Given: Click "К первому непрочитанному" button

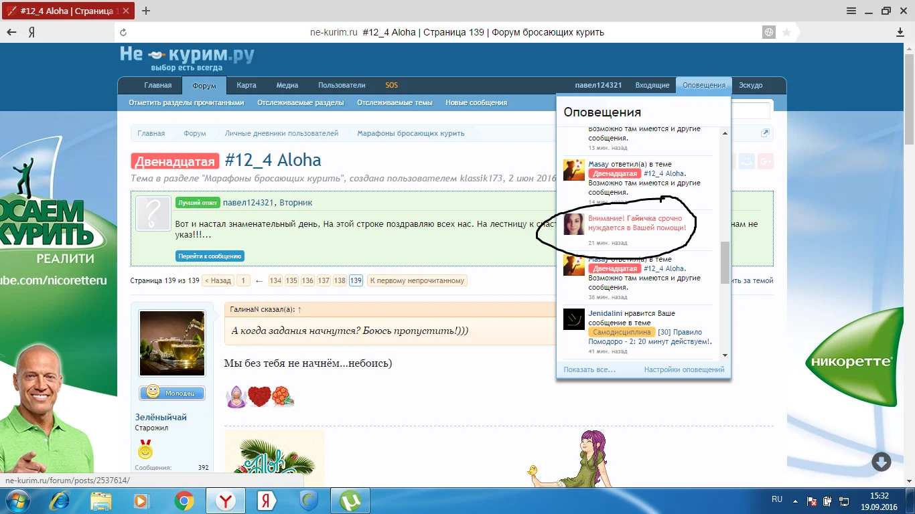Looking at the screenshot, I should (417, 281).
